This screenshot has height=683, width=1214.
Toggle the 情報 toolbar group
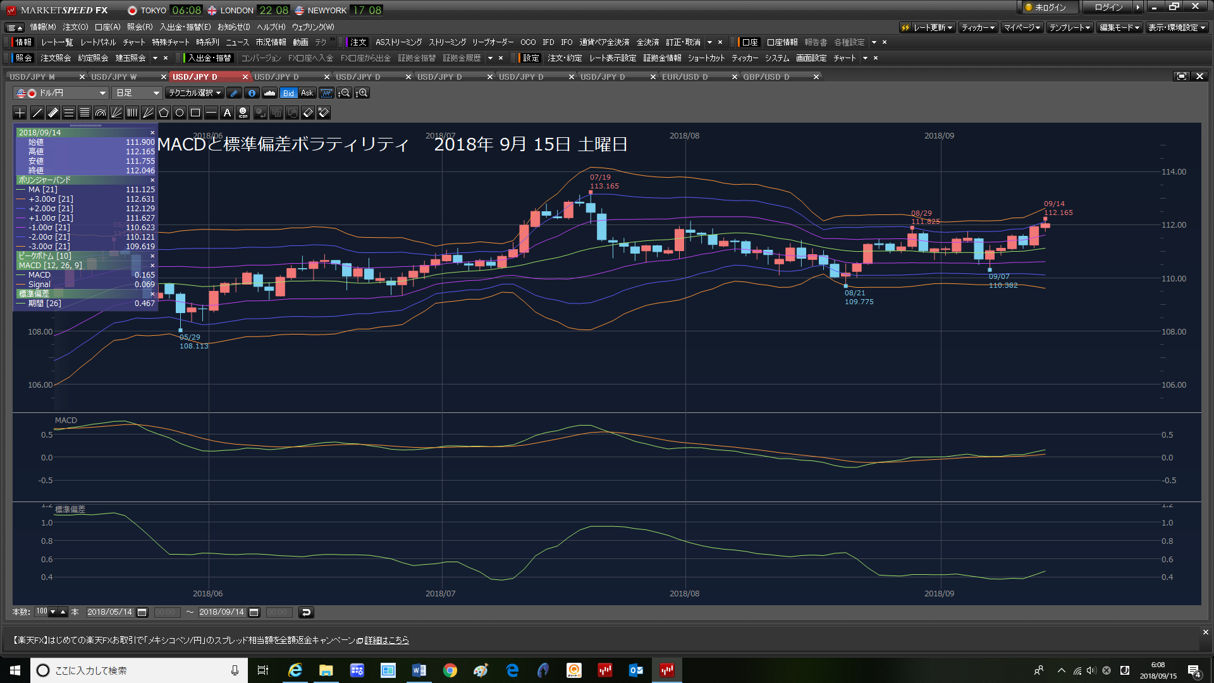click(23, 42)
